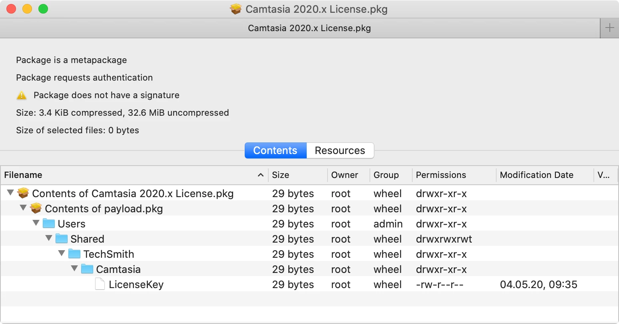Select the Camtasia 2020.x License.pkg window tab

[300, 28]
